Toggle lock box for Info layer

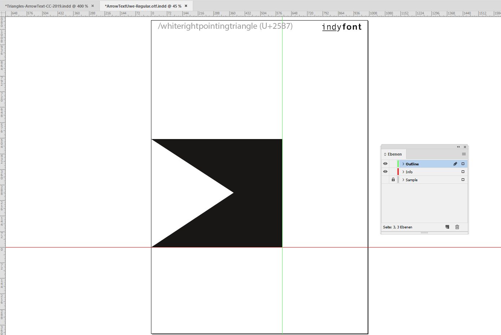[x=393, y=172]
